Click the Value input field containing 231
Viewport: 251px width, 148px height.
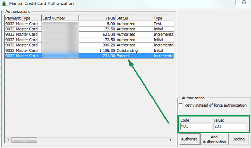click(230, 126)
